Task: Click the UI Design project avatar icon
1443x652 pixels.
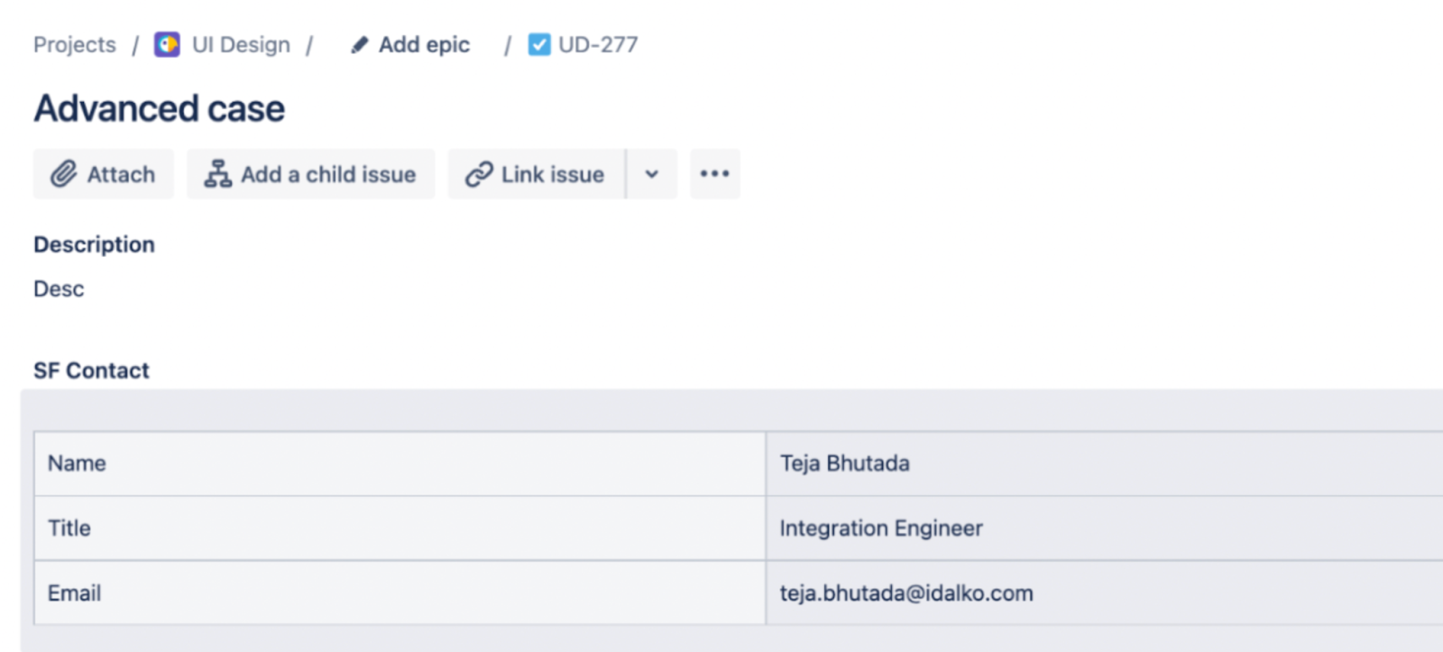Action: pyautogui.click(x=167, y=44)
